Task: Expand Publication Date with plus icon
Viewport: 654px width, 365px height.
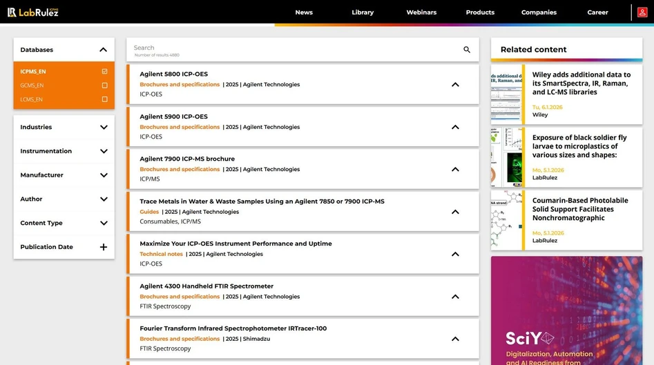Action: tap(104, 246)
